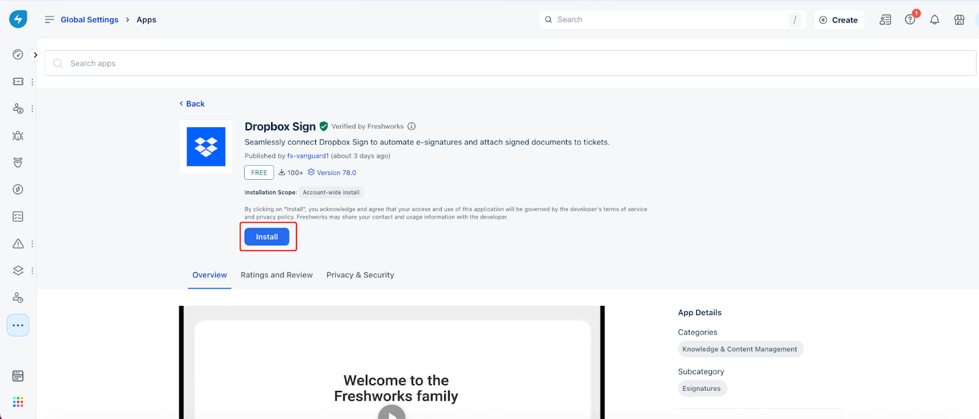979x419 pixels.
Task: Click the info icon beside Verified by Freshworks
Action: 412,127
